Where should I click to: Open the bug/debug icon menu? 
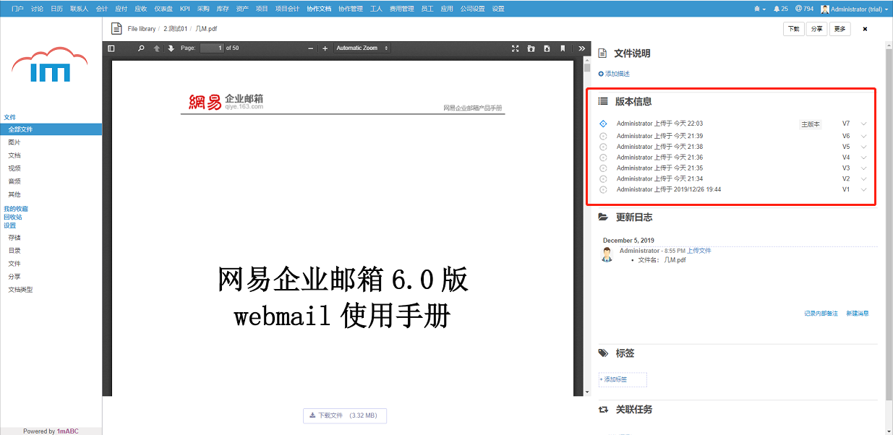tap(759, 9)
